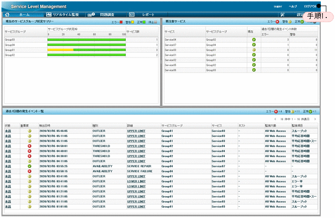Click the ログアウト link
335x218 pixels.
point(310,6)
